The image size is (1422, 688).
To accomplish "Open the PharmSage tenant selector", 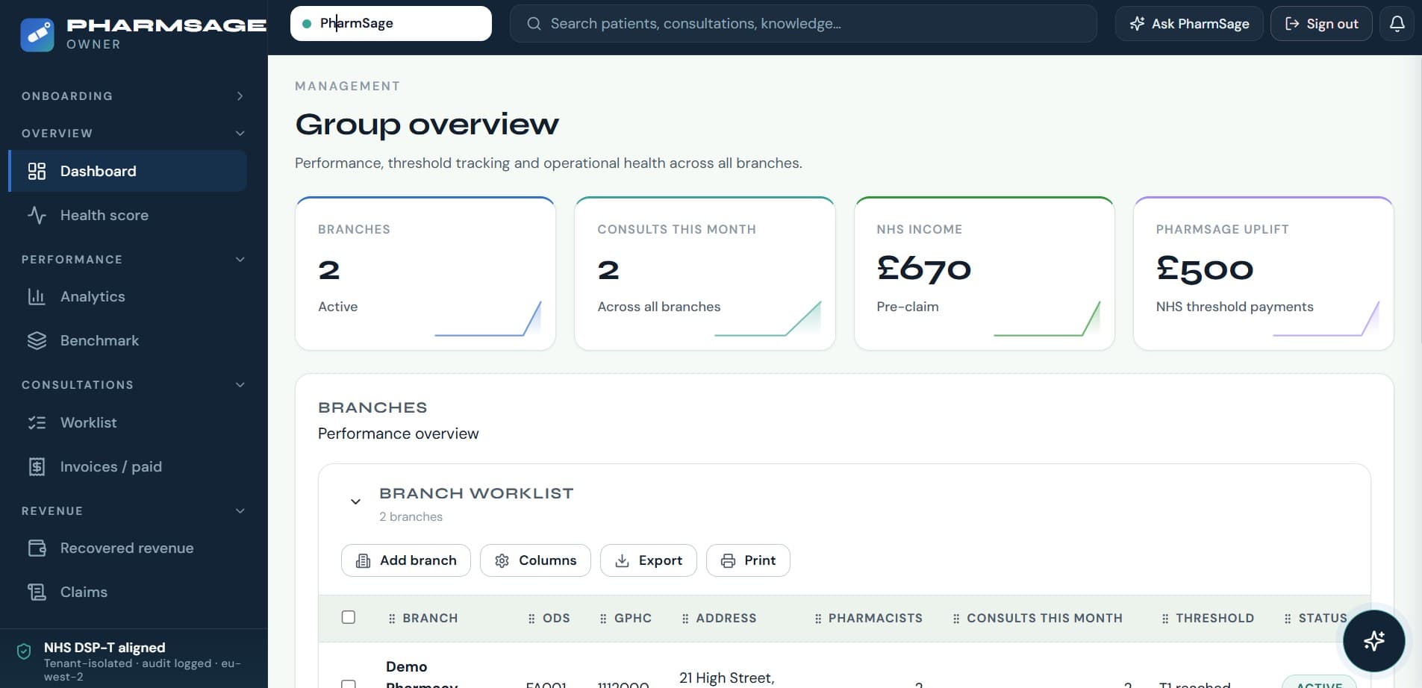I will [x=391, y=23].
